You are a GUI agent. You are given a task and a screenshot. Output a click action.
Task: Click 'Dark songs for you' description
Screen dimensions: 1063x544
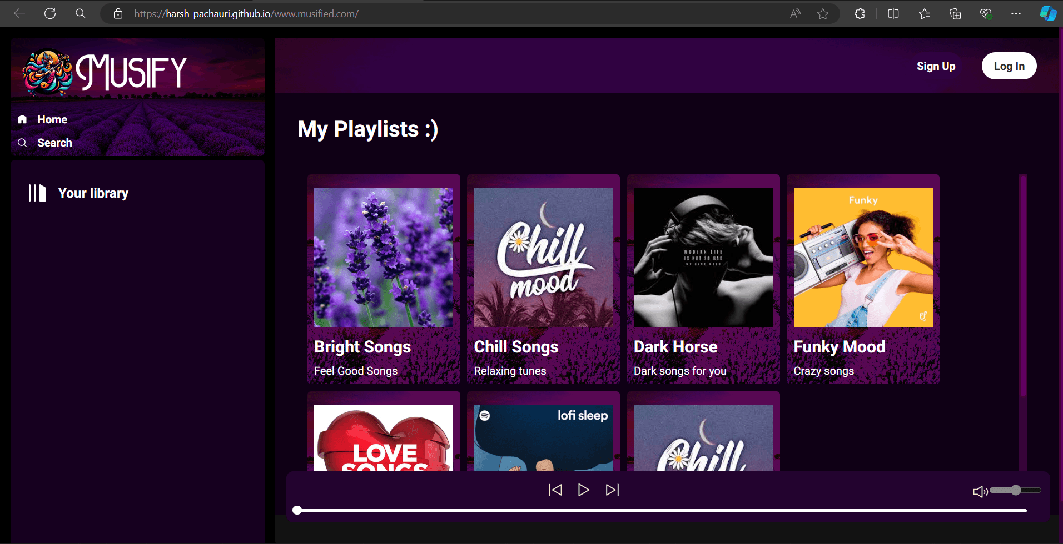680,371
